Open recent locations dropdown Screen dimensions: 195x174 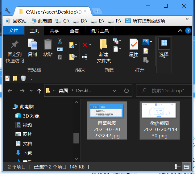tap(31, 91)
